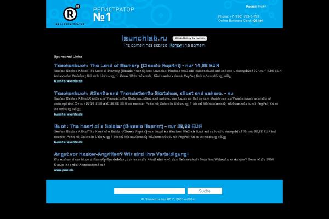
Task: Open 'Atlantic and Transatlantic Sketches' sponsored ad
Action: (x=144, y=93)
